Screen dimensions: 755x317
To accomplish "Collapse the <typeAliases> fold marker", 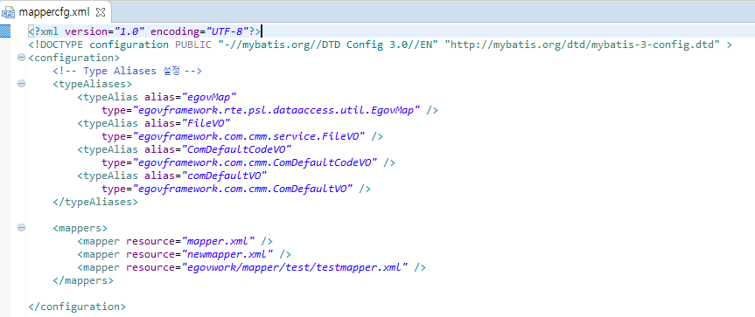I will pos(21,84).
